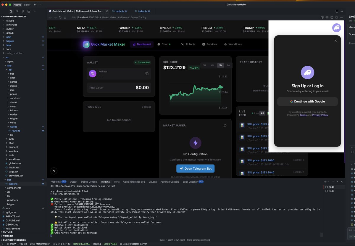
Task: Switch to the Problems panel tab
Action: coord(58,182)
